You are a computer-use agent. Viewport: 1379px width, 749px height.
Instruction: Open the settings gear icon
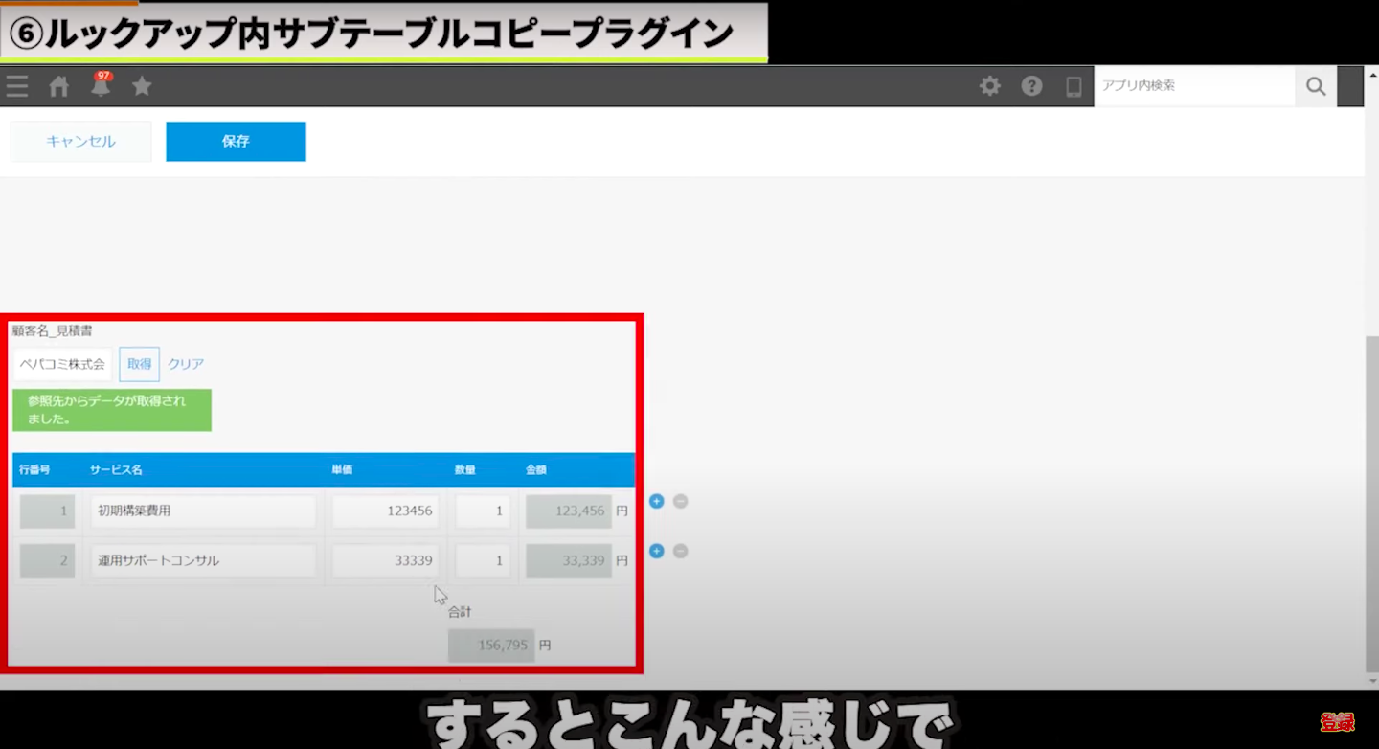tap(989, 86)
